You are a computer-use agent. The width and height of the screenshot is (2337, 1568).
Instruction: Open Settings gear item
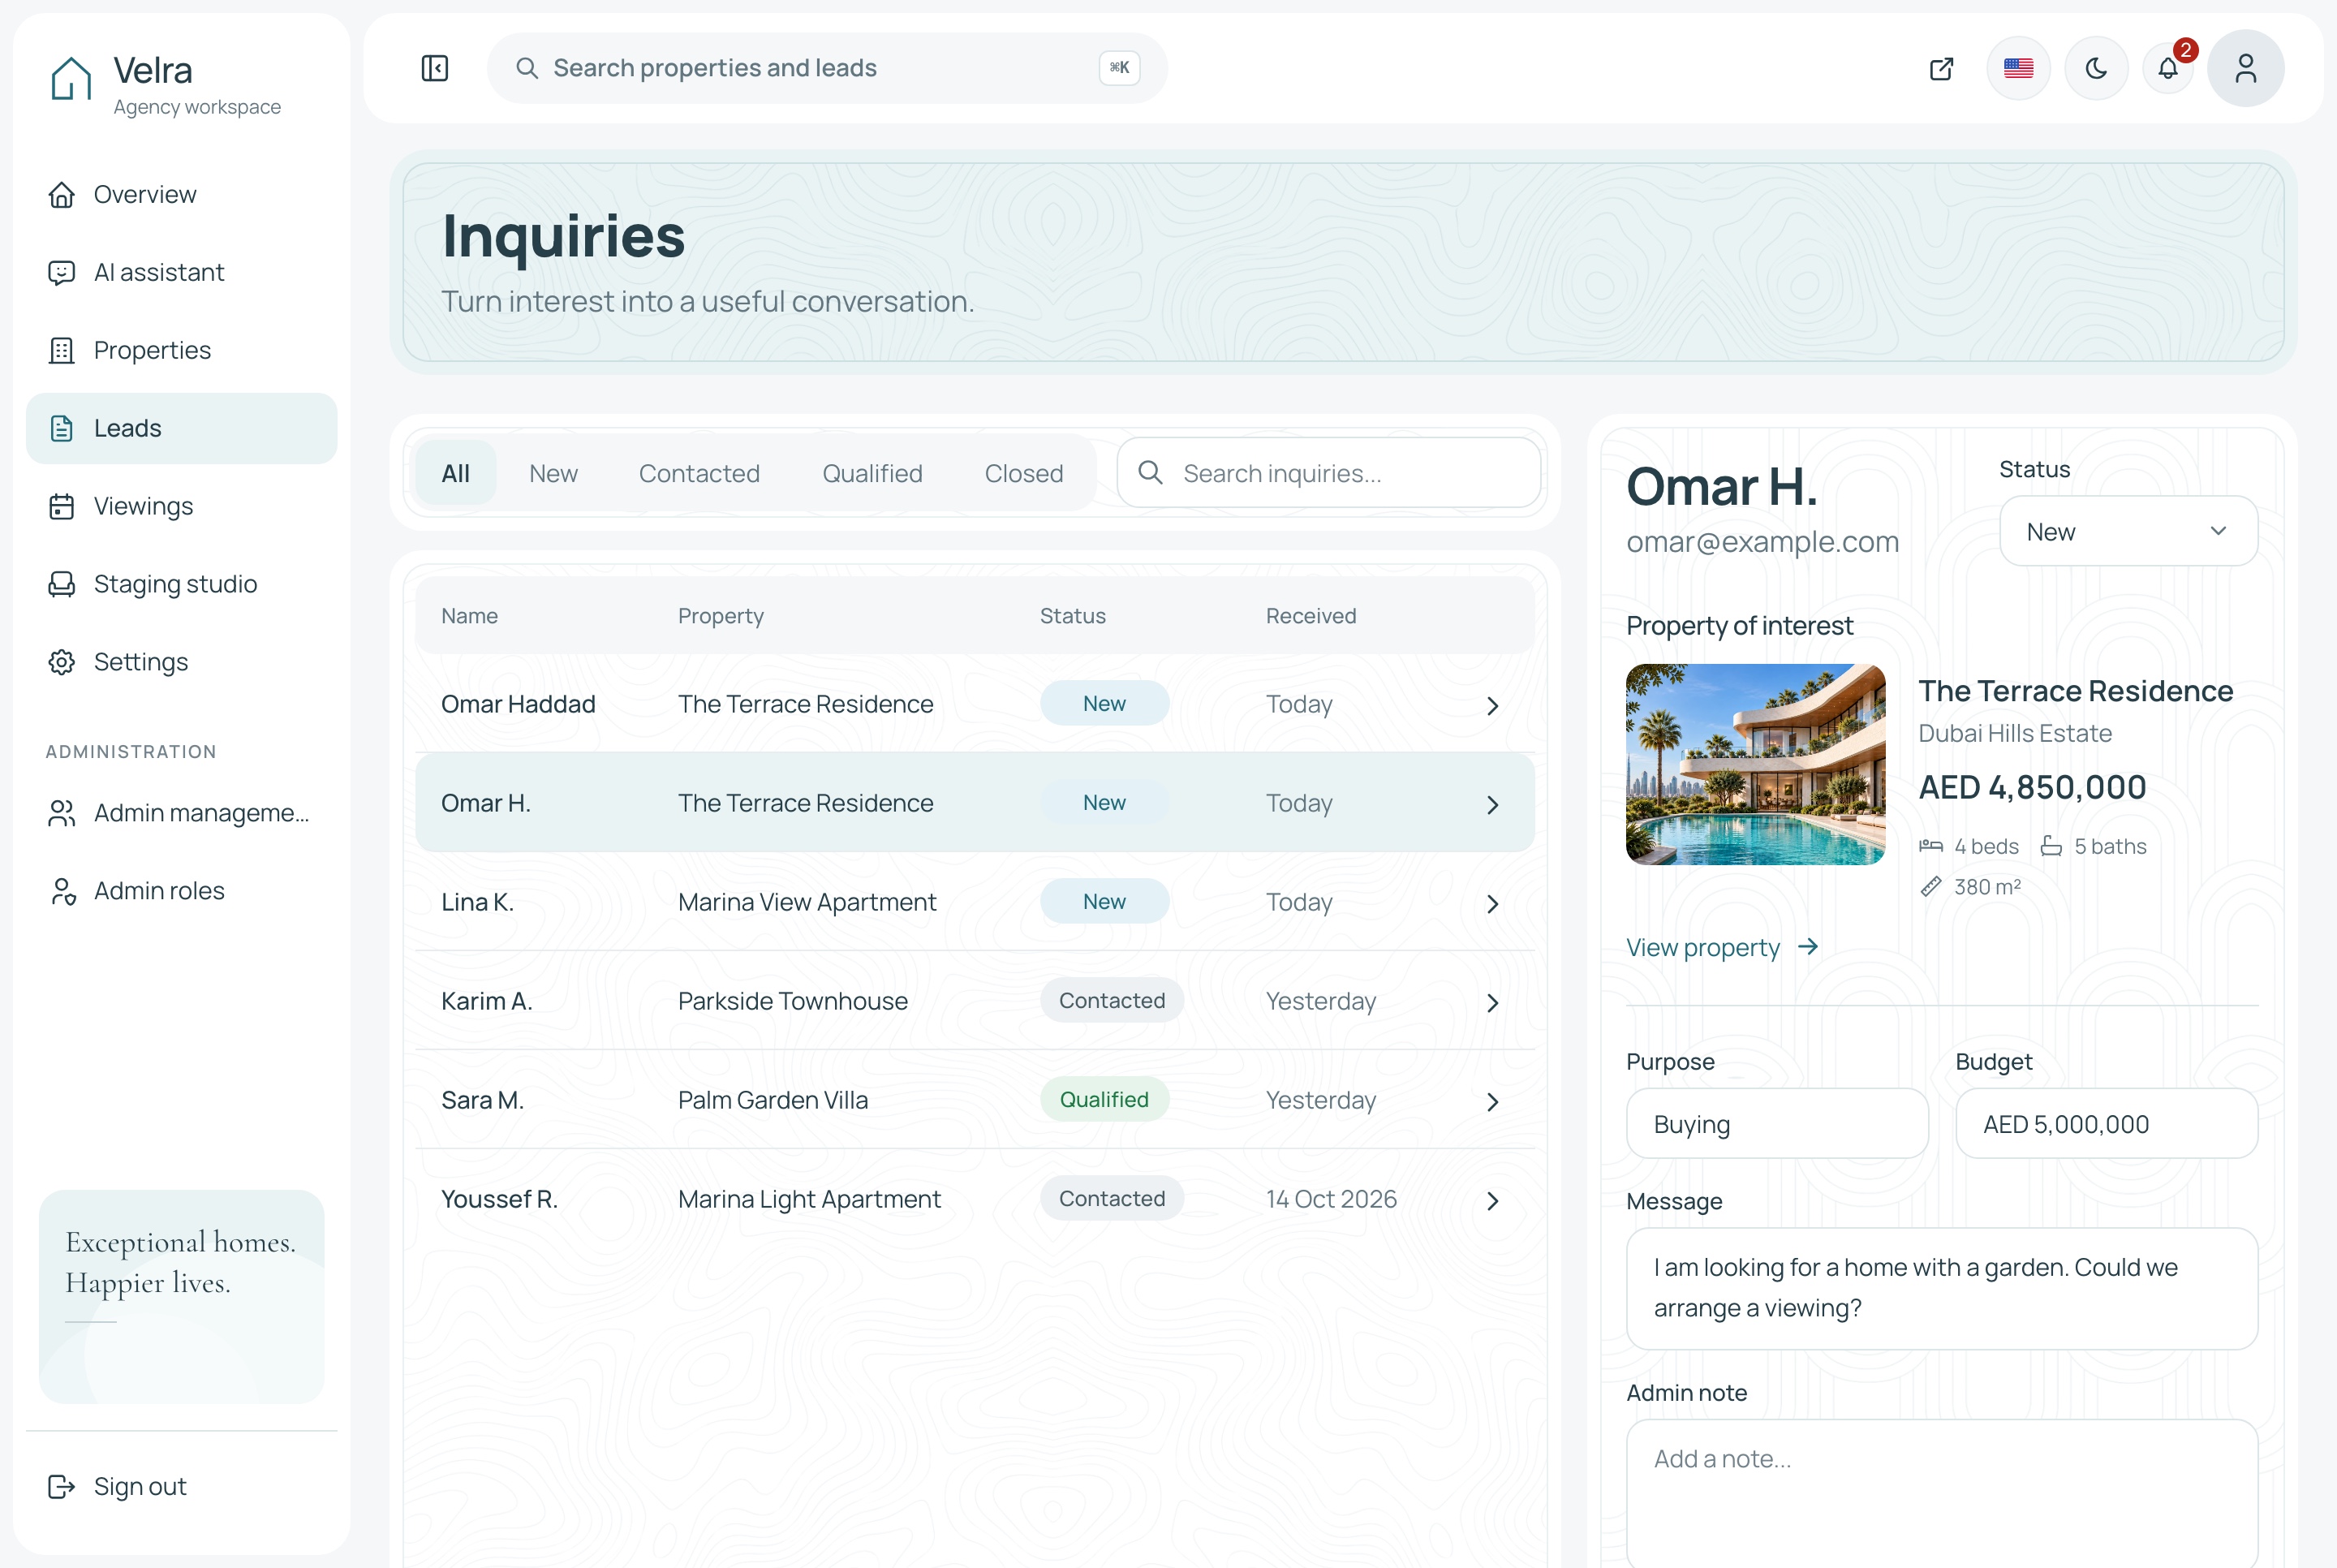pos(181,662)
